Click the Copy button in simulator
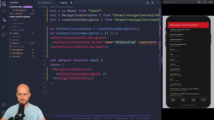This screenshot has width=214, height=120. click(x=193, y=100)
